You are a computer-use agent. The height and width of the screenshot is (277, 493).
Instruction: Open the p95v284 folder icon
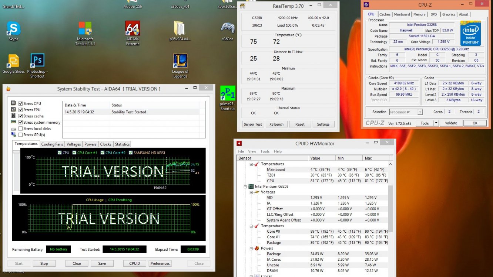[180, 28]
